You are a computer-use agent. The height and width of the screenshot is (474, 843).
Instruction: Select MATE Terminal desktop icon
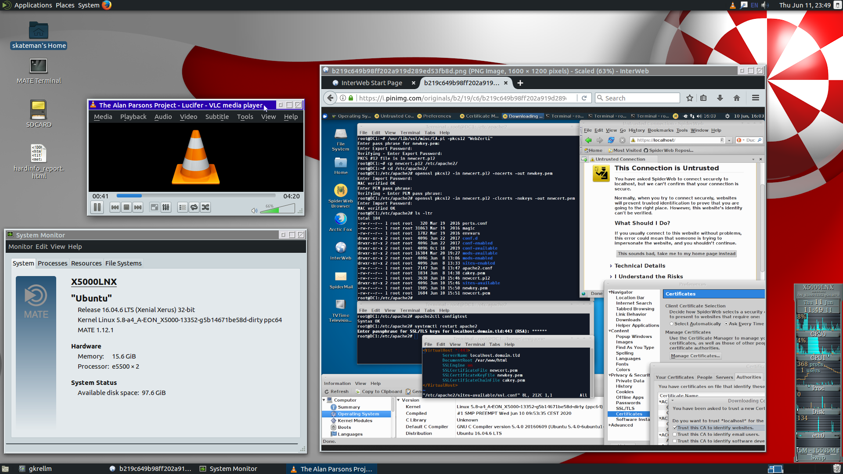point(39,71)
